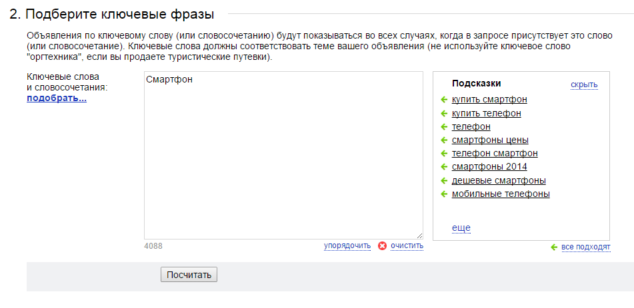
Task: Click green arrow next to смартфоны цены
Action: [x=444, y=140]
